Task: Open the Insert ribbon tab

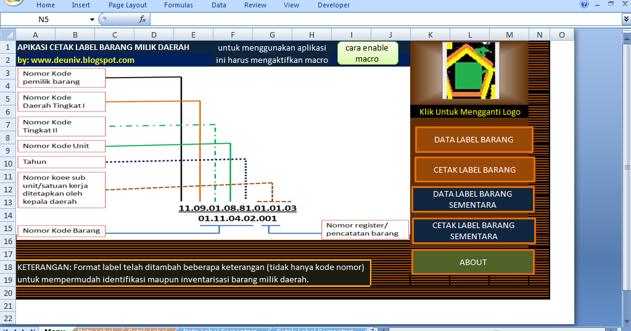Action: point(81,5)
